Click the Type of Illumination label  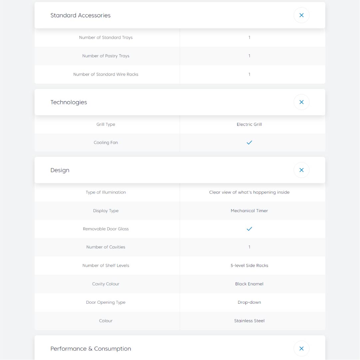point(106,192)
